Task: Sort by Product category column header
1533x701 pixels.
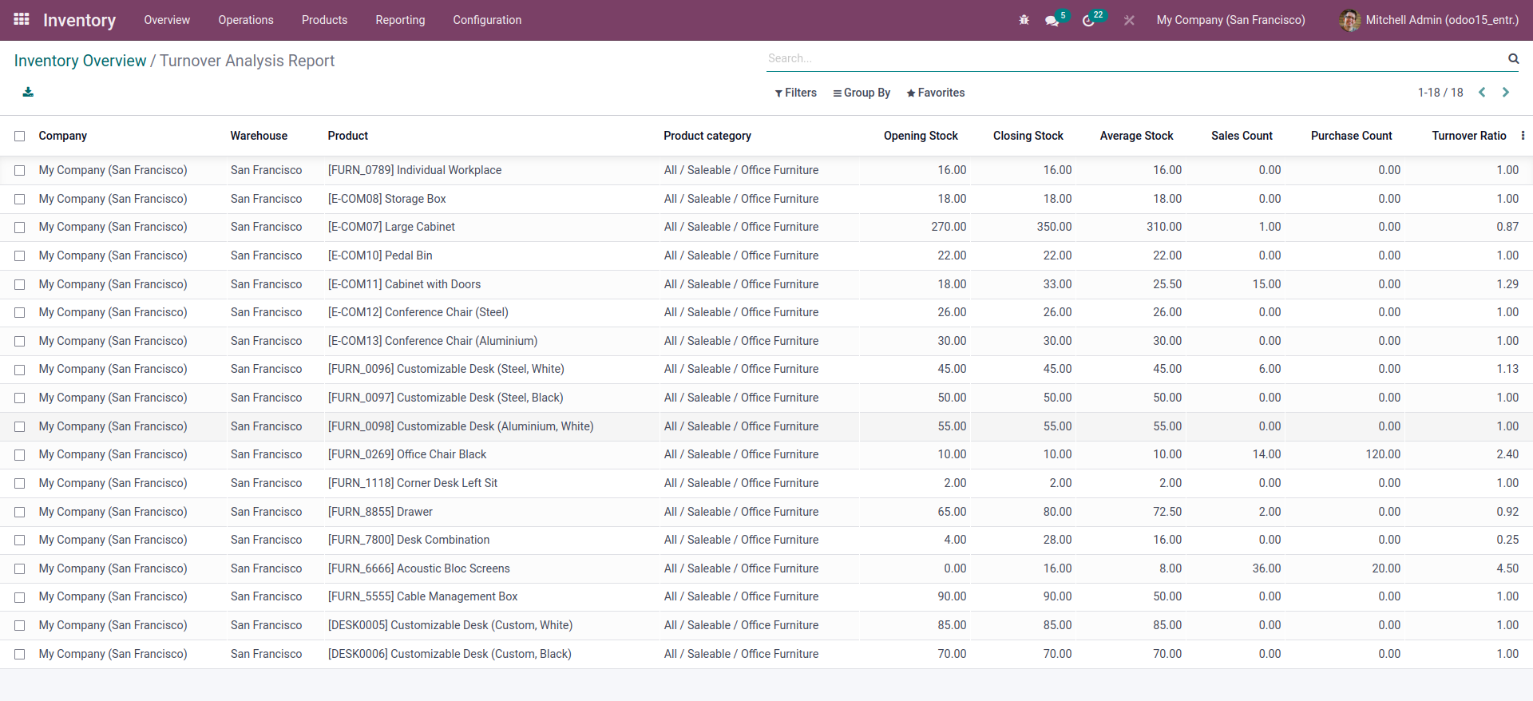Action: (x=707, y=136)
